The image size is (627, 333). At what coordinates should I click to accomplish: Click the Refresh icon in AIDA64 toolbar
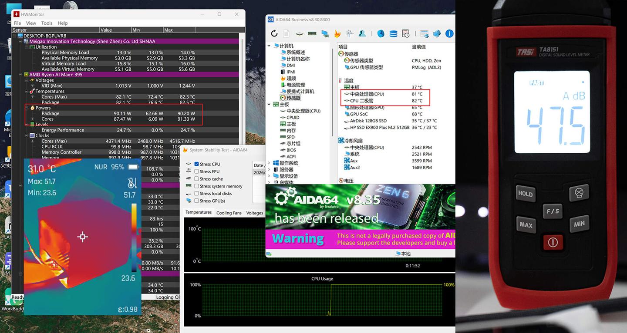[x=274, y=33]
